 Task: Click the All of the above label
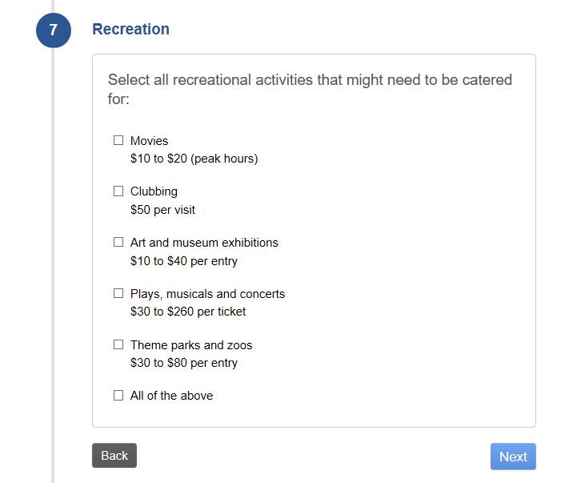171,396
